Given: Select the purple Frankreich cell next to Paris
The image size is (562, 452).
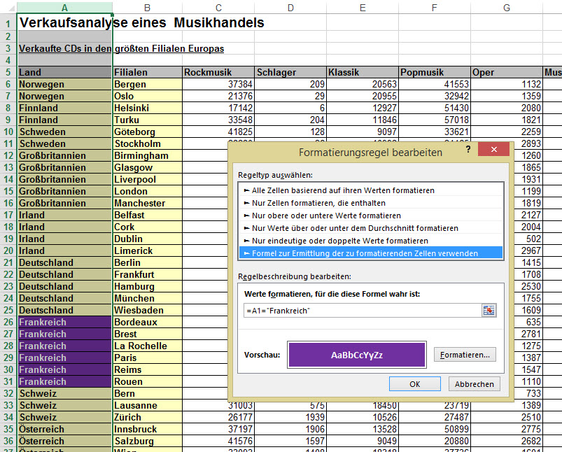Looking at the screenshot, I should pyautogui.click(x=64, y=358).
